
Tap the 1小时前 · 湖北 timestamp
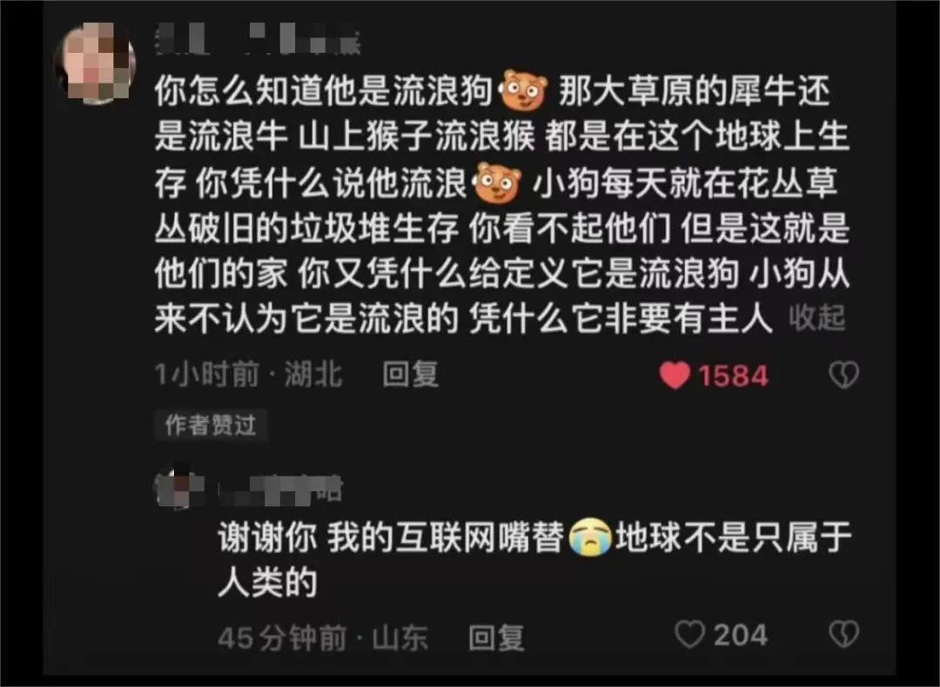pyautogui.click(x=249, y=375)
